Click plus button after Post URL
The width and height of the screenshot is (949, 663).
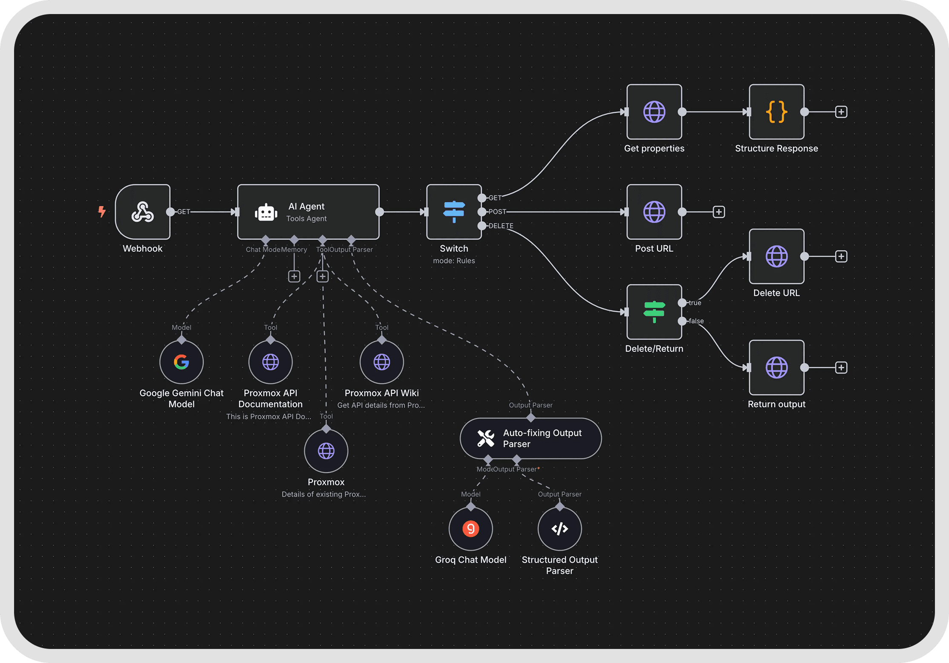[x=718, y=212]
